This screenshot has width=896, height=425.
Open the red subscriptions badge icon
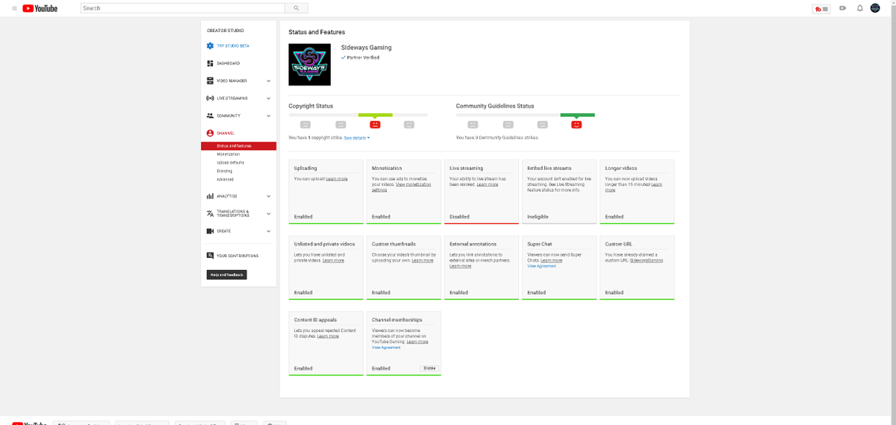[821, 8]
